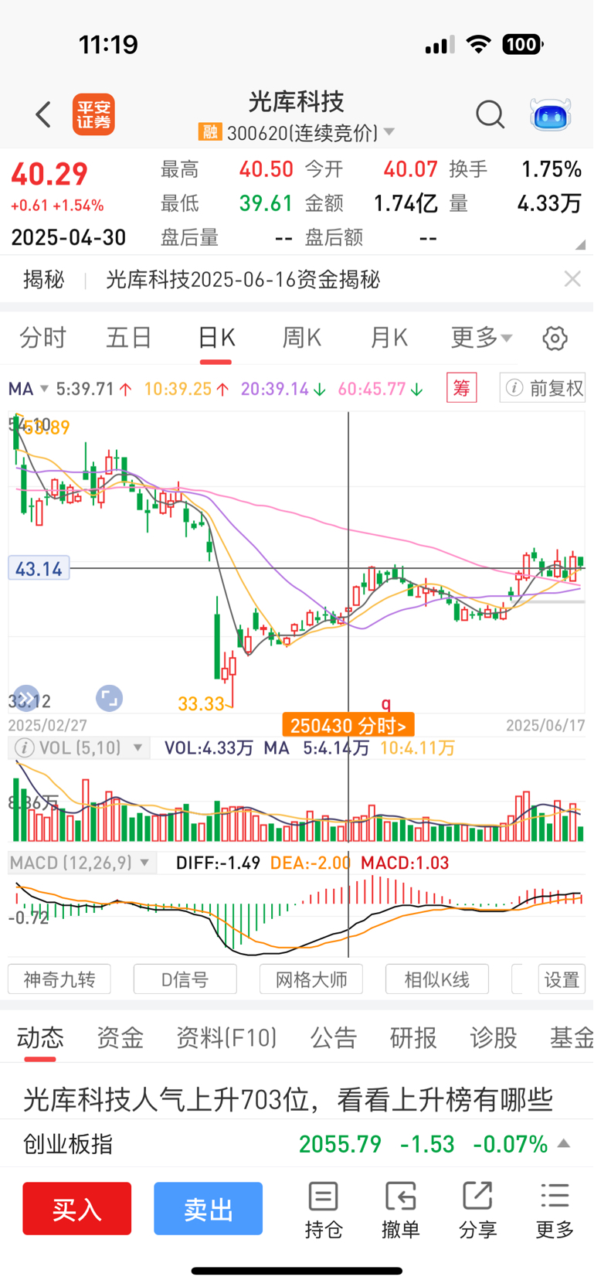Open the MACD (12,26,9) dropdown
Screen dimensions: 594x1287
[80, 863]
